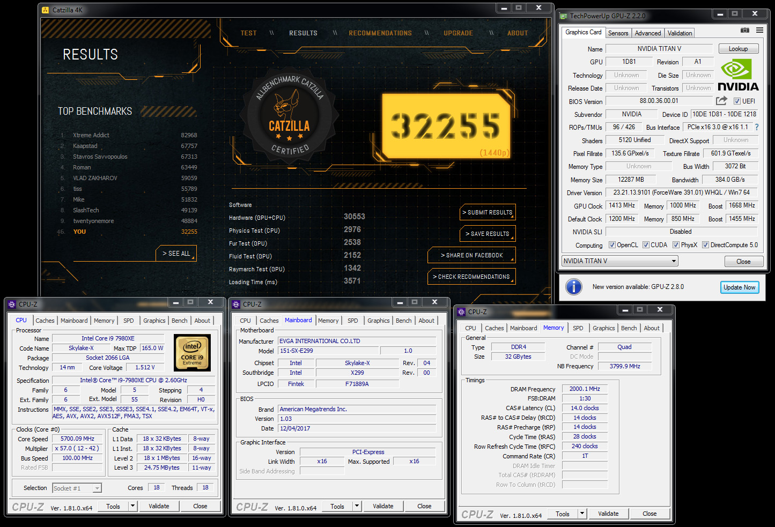Click CHECK RECOMMENDATIONS button

click(x=471, y=277)
